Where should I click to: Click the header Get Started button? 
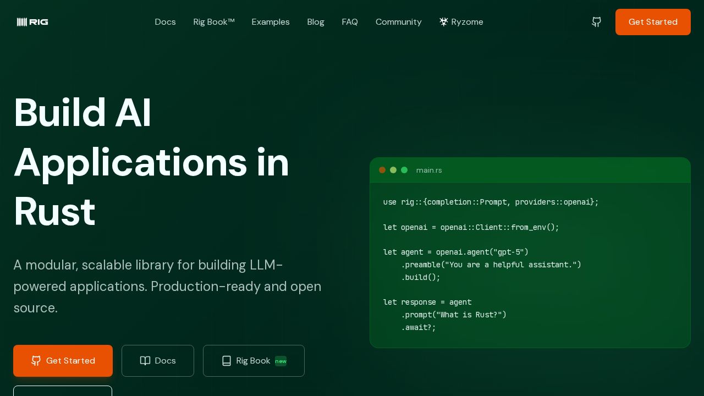click(x=653, y=22)
